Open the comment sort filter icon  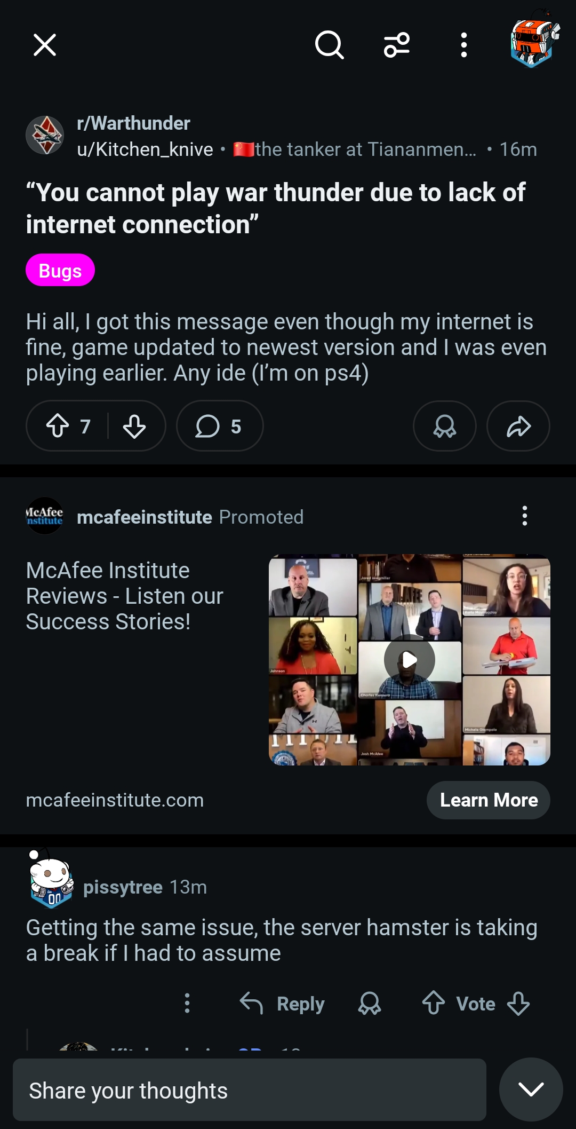[x=397, y=45]
